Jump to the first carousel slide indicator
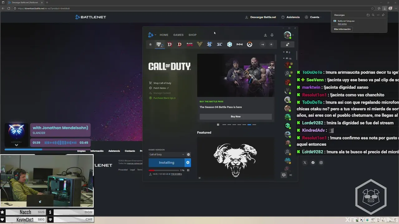 click(224, 125)
